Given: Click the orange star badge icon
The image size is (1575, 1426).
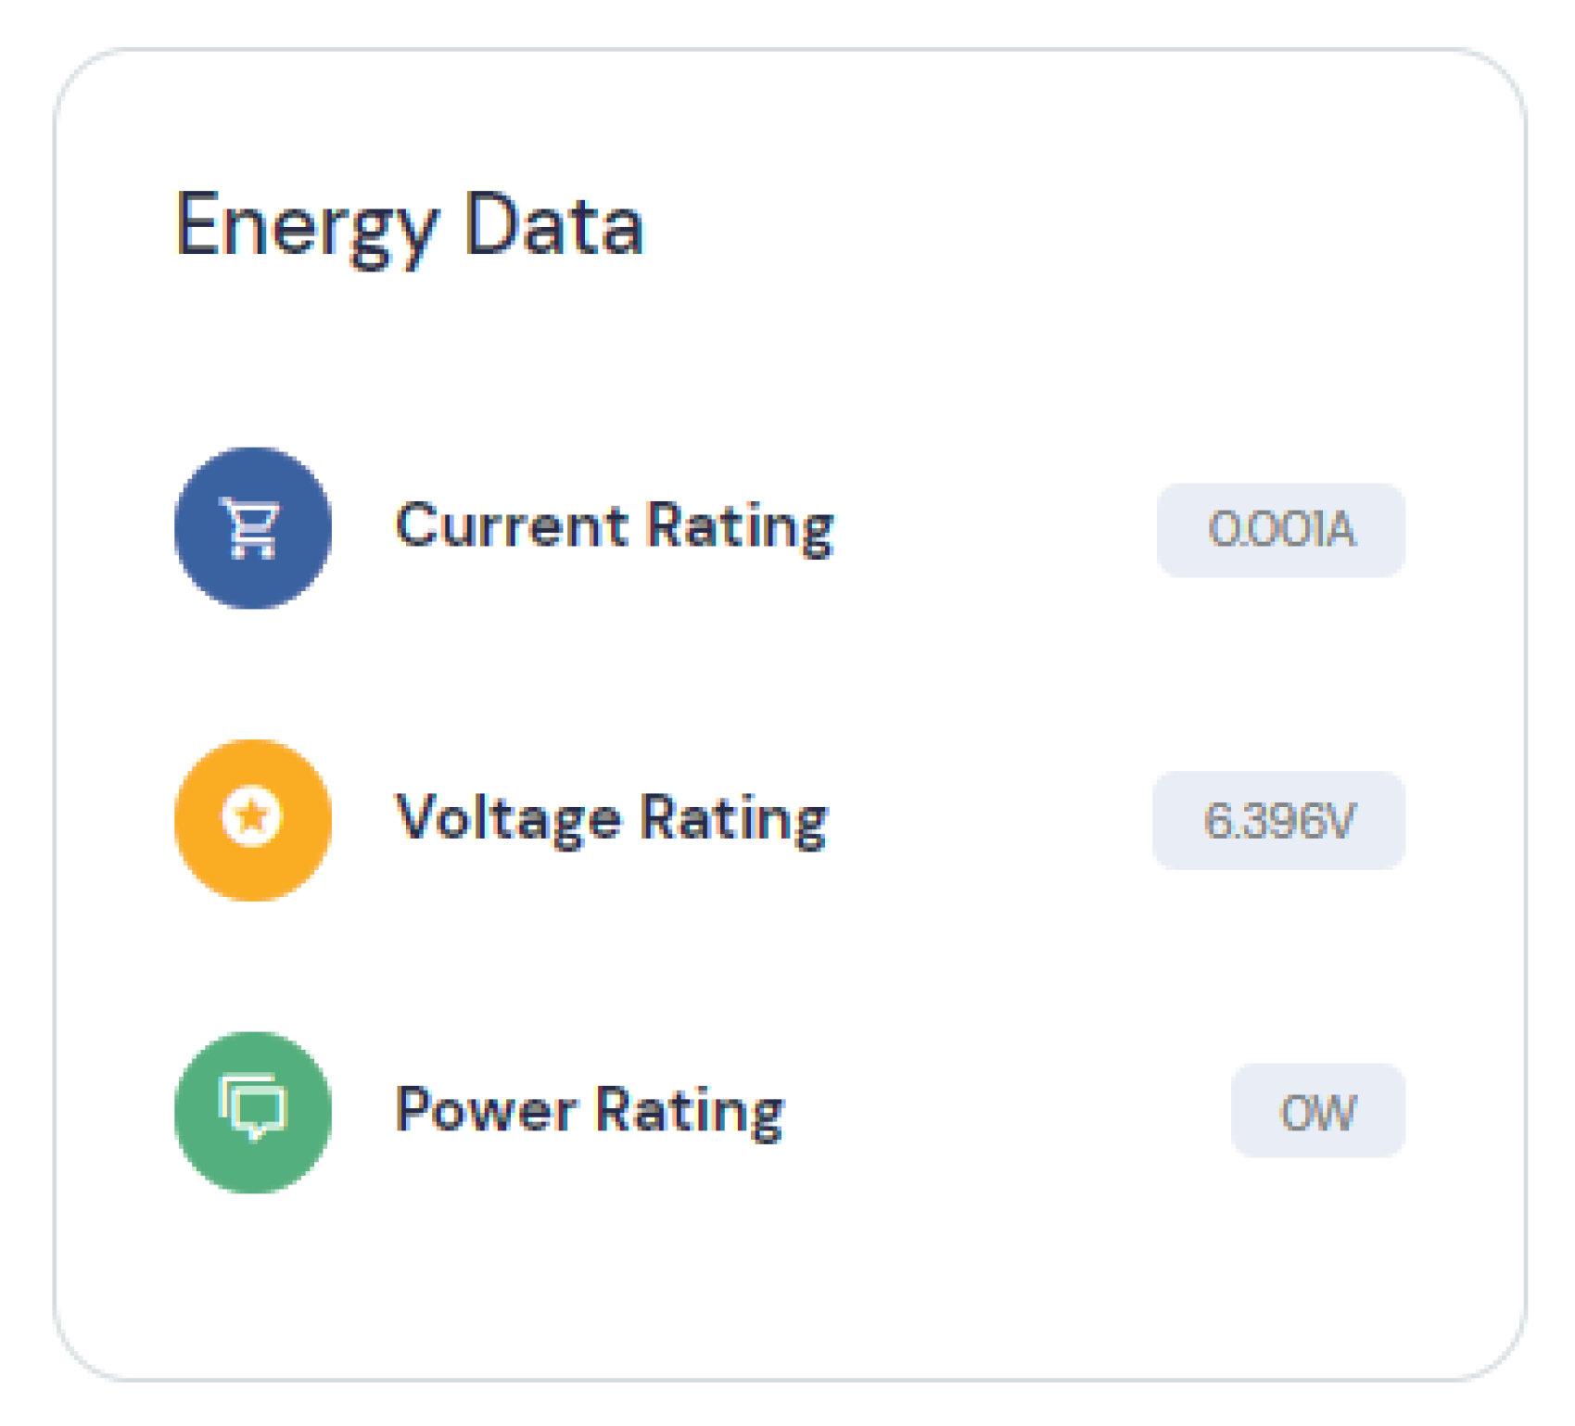Looking at the screenshot, I should click(x=252, y=819).
